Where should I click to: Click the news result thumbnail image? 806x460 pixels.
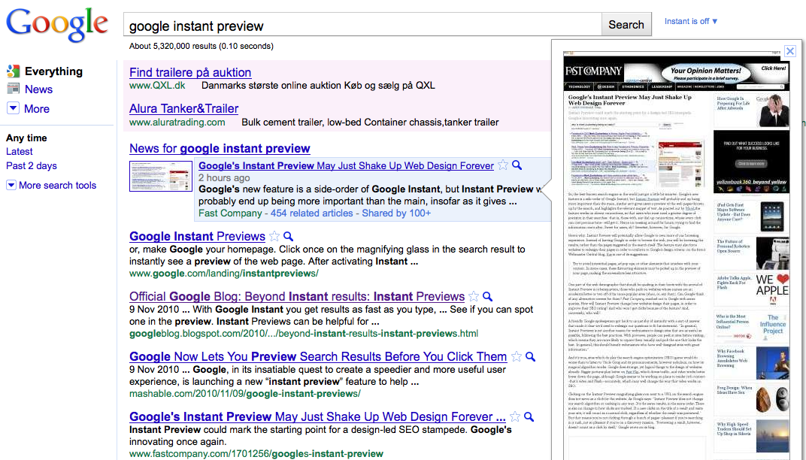161,176
